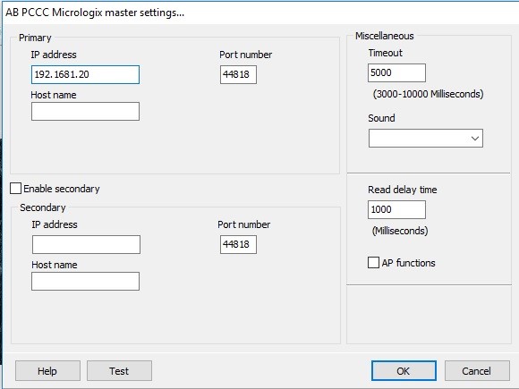This screenshot has width=519, height=389.
Task: Click the 'AB PCCC Micrologix master settings...' title
Action: pyautogui.click(x=95, y=13)
